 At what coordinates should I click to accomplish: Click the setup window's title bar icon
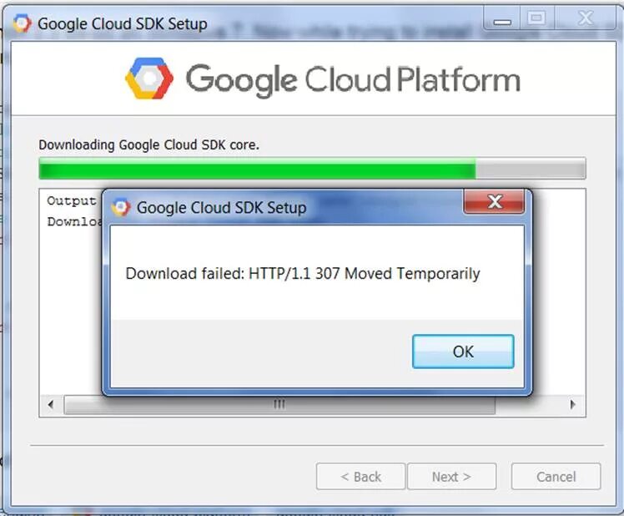tap(22, 23)
